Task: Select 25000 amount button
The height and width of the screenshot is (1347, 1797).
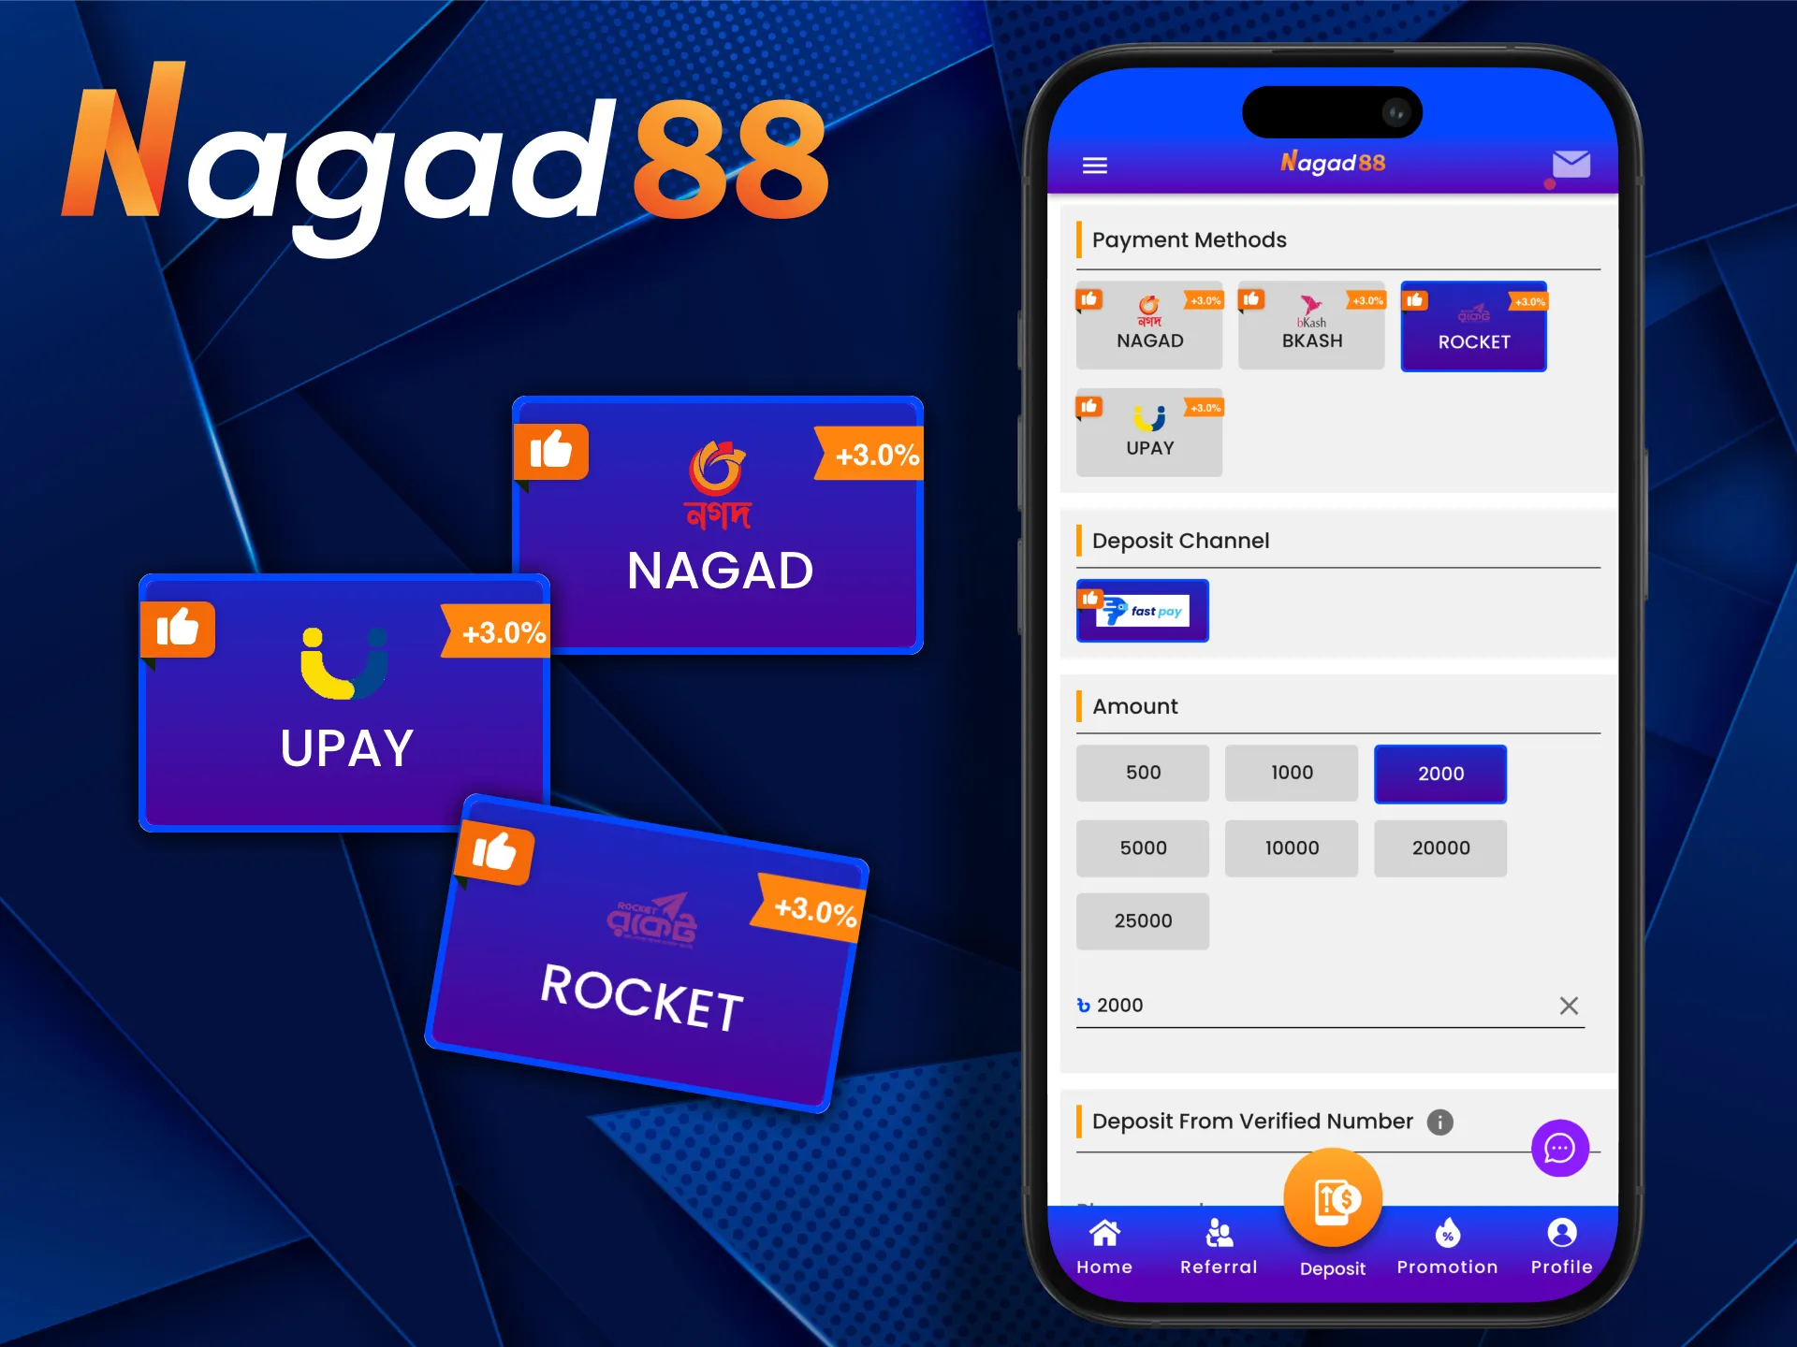Action: [1142, 921]
